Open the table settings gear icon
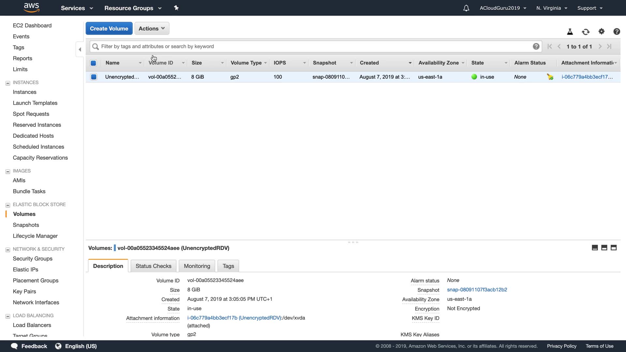Image resolution: width=626 pixels, height=352 pixels. click(601, 32)
